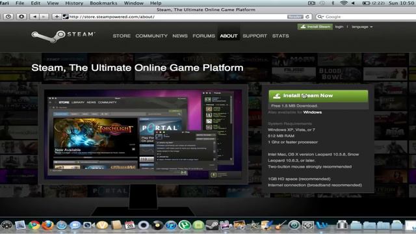The width and height of the screenshot is (416, 234).
Task: Click the Windows availability link
Action: (312, 112)
